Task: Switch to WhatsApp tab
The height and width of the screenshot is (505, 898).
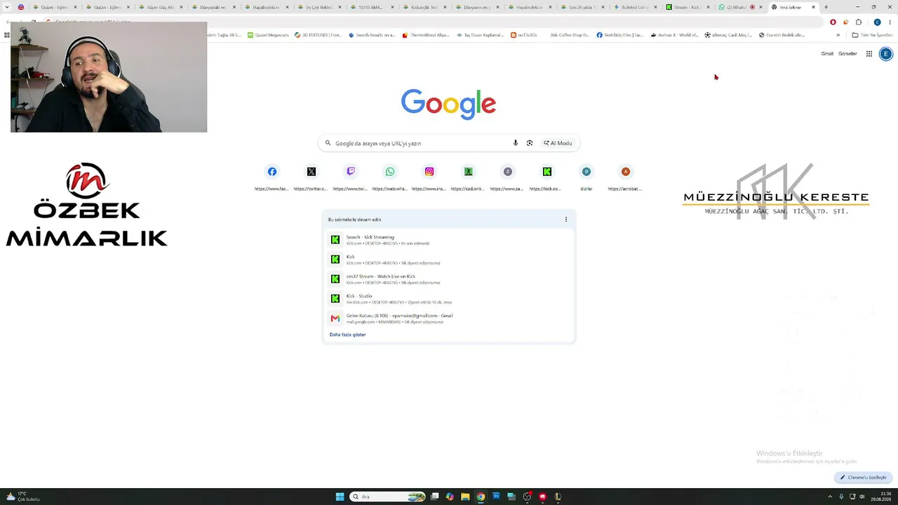Action: tap(739, 7)
